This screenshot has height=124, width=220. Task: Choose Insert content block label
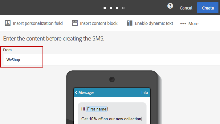[99, 23]
